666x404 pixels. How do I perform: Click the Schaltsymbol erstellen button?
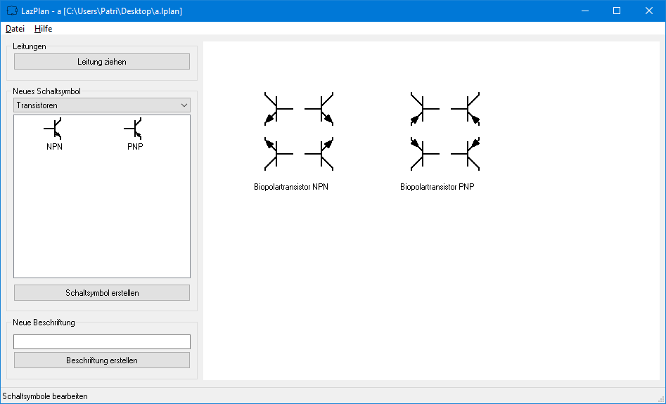[102, 293]
